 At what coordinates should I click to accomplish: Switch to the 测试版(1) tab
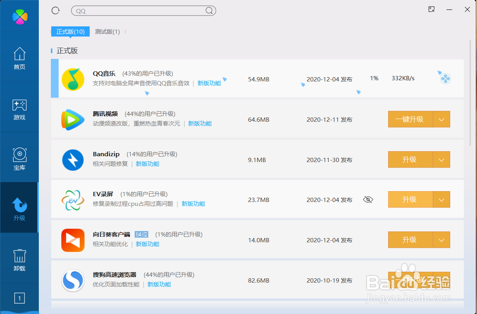pos(107,31)
